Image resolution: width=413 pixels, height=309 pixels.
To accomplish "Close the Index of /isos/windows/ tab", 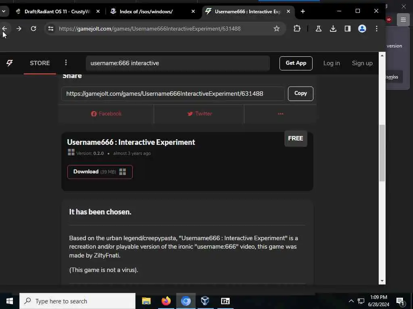I will pyautogui.click(x=193, y=12).
